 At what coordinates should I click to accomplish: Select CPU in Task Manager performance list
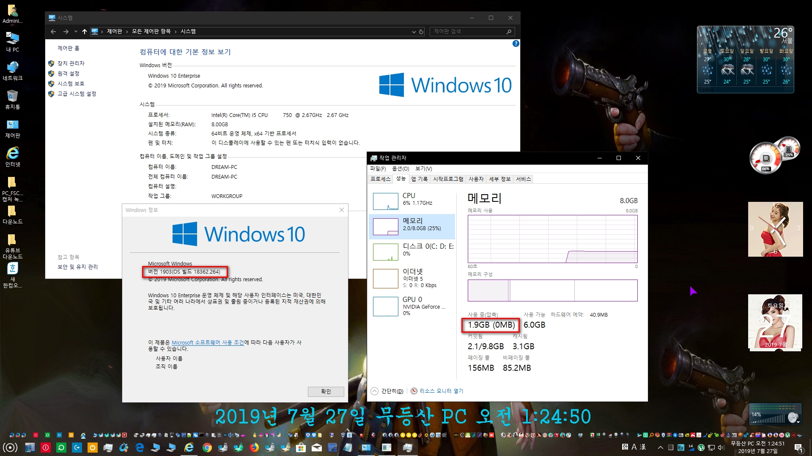(412, 201)
